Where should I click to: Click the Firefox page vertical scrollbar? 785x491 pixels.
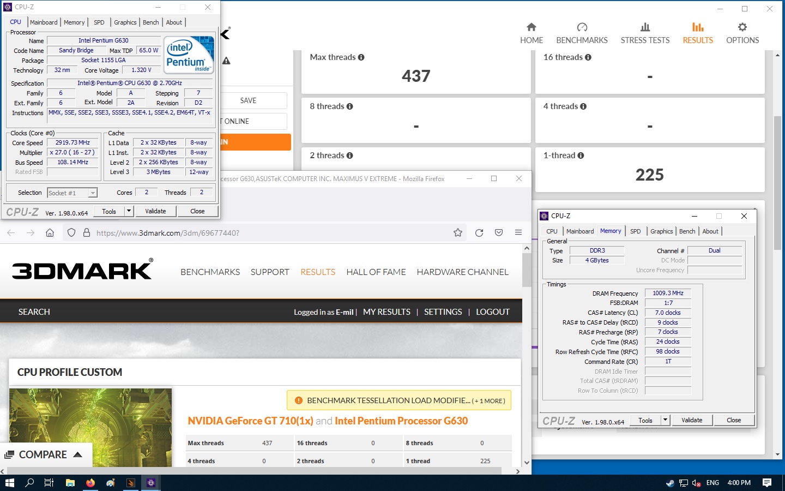click(x=527, y=270)
